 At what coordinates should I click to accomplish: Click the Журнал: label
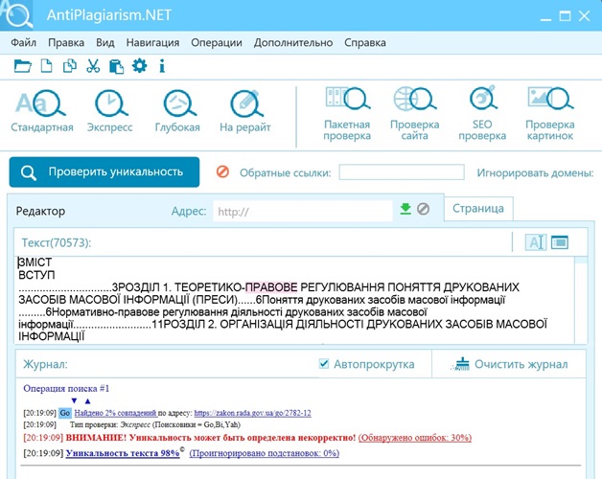[x=45, y=364]
